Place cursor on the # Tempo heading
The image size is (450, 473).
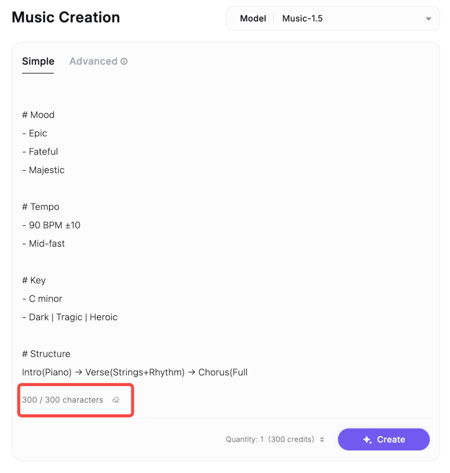[41, 206]
